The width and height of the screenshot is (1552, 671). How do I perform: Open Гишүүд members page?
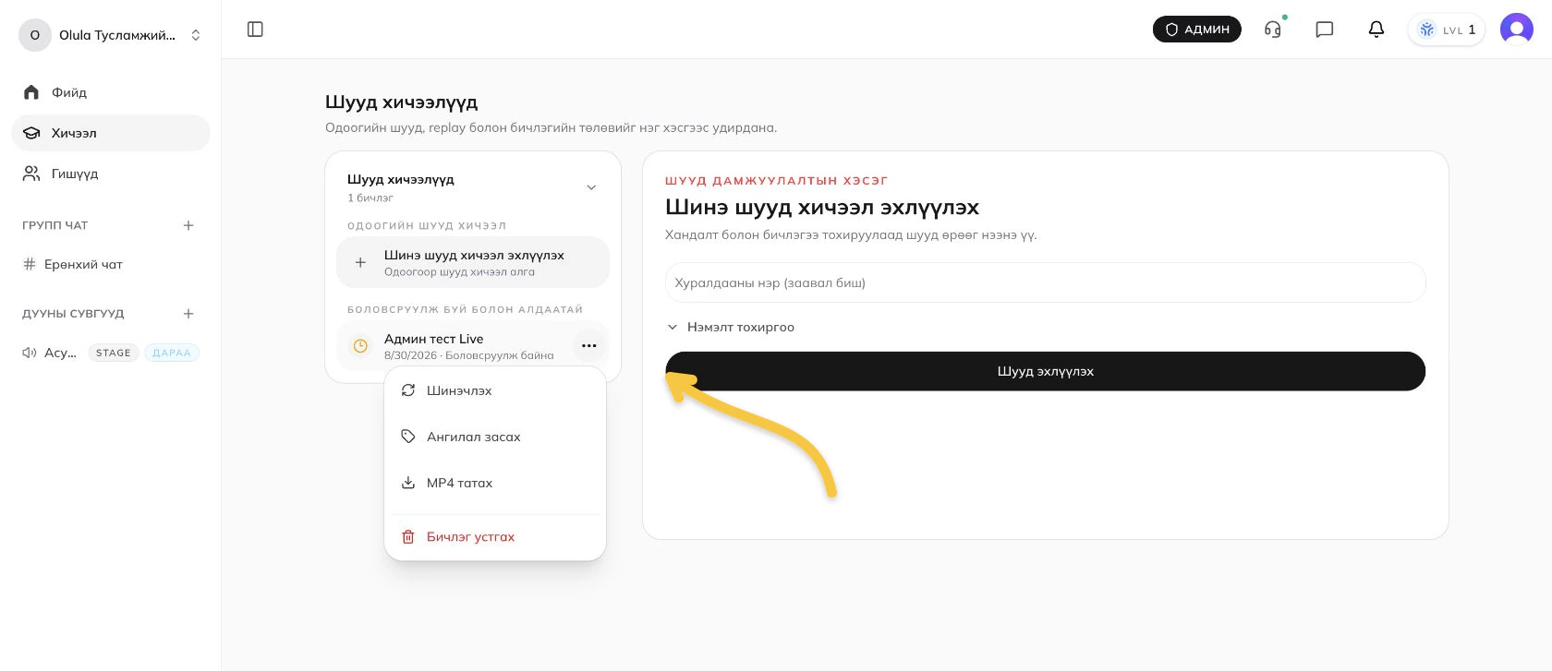111,174
